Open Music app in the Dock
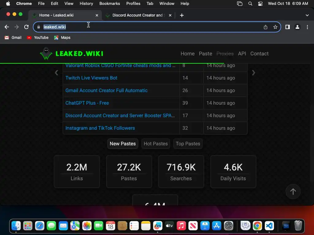The image size is (314, 235). point(181,226)
